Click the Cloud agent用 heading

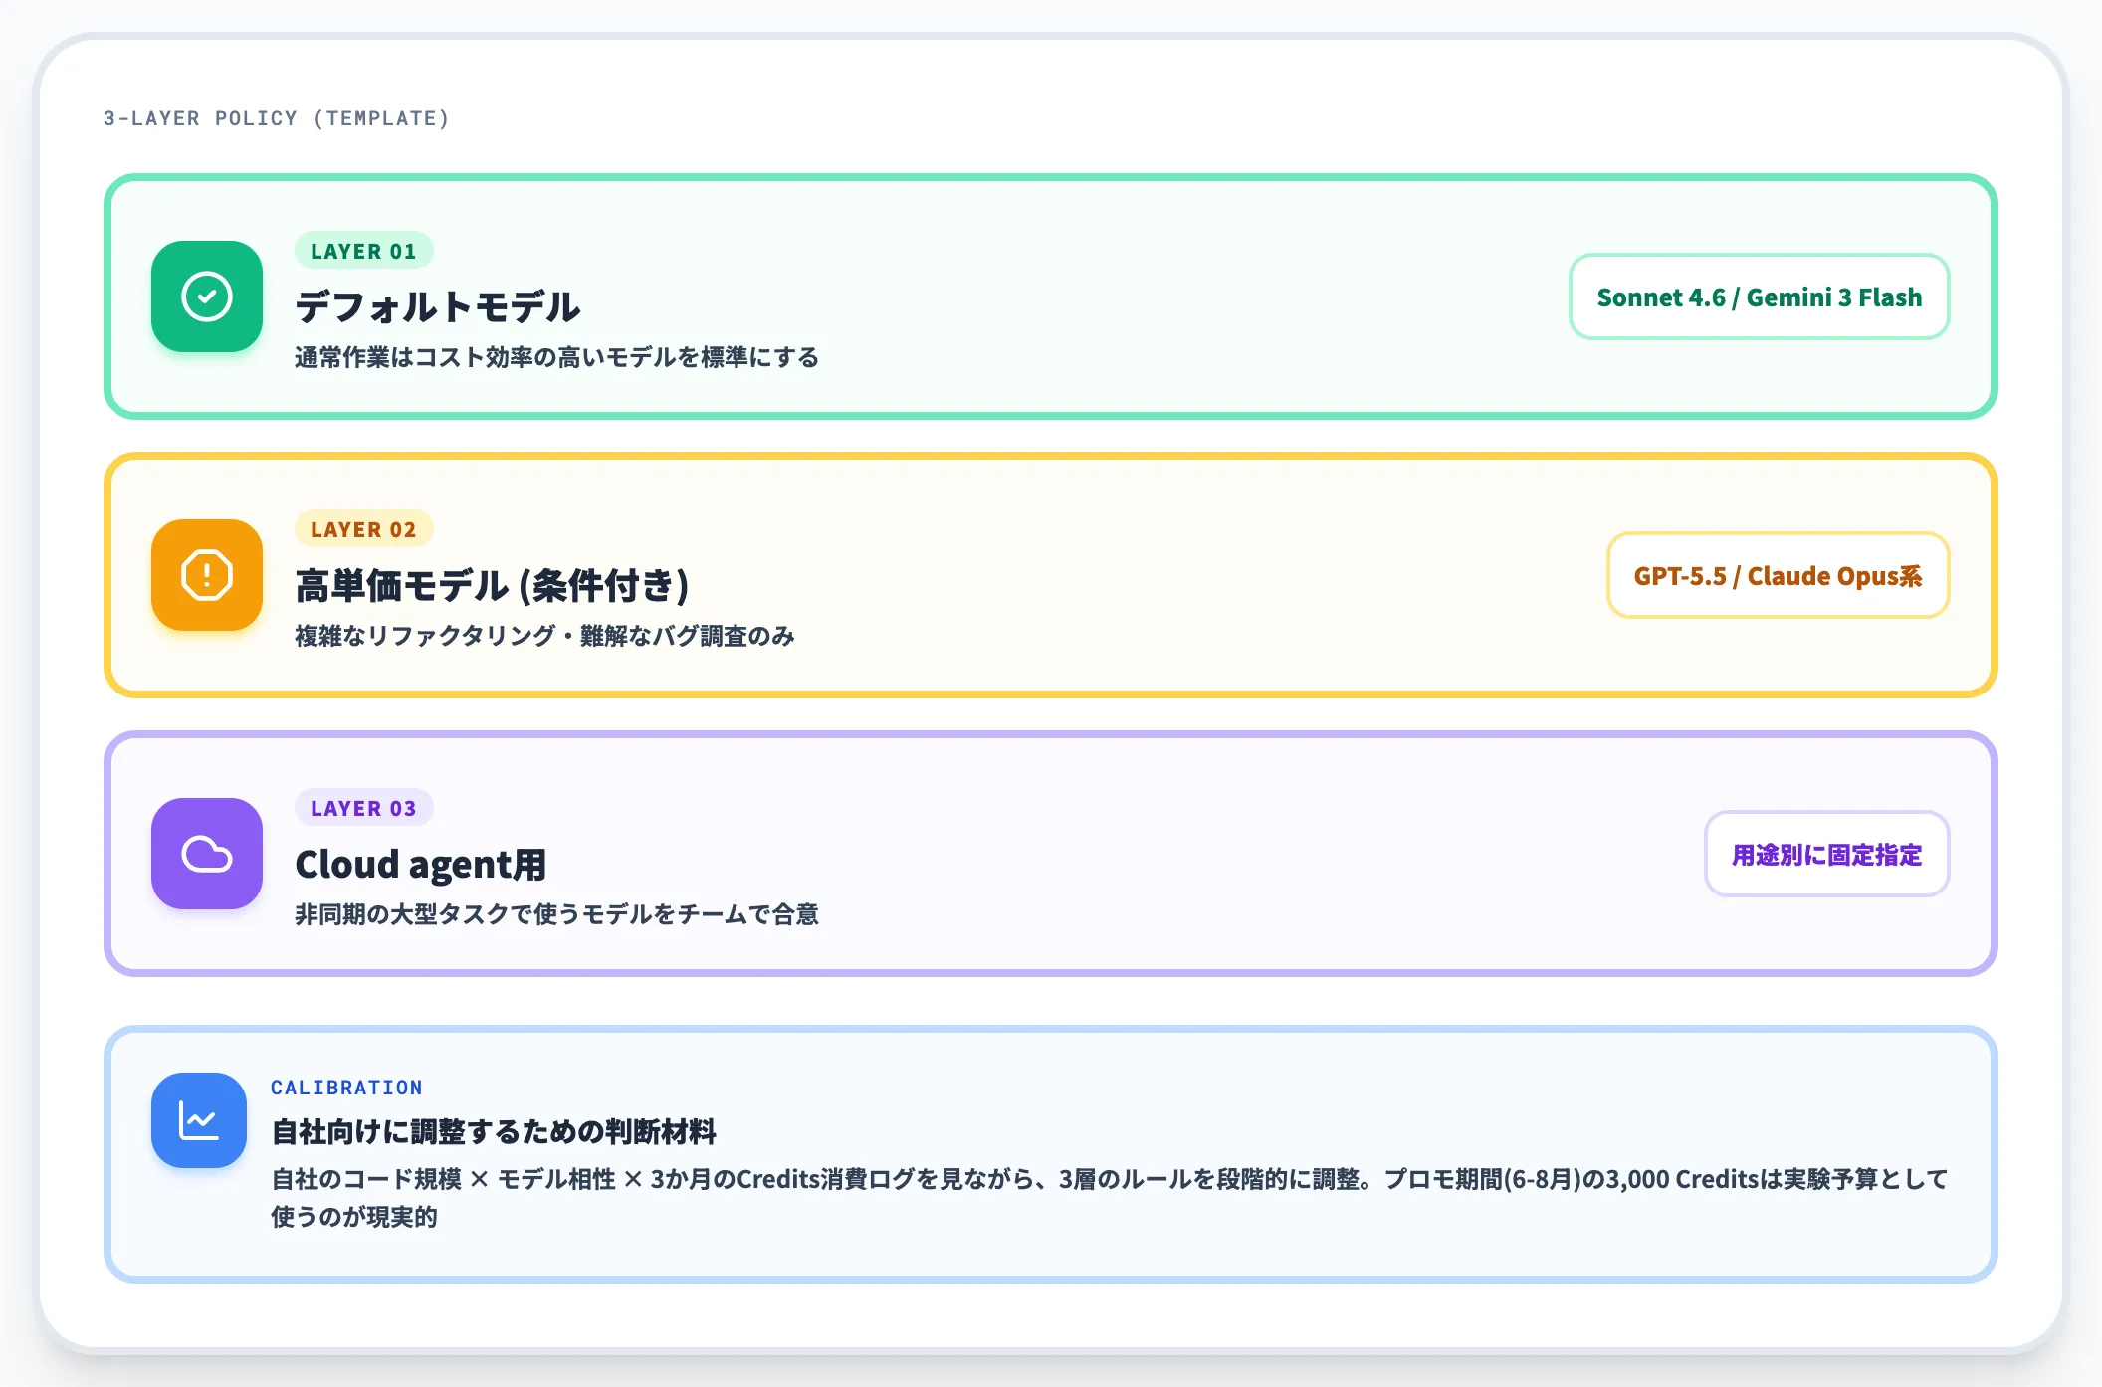420,864
